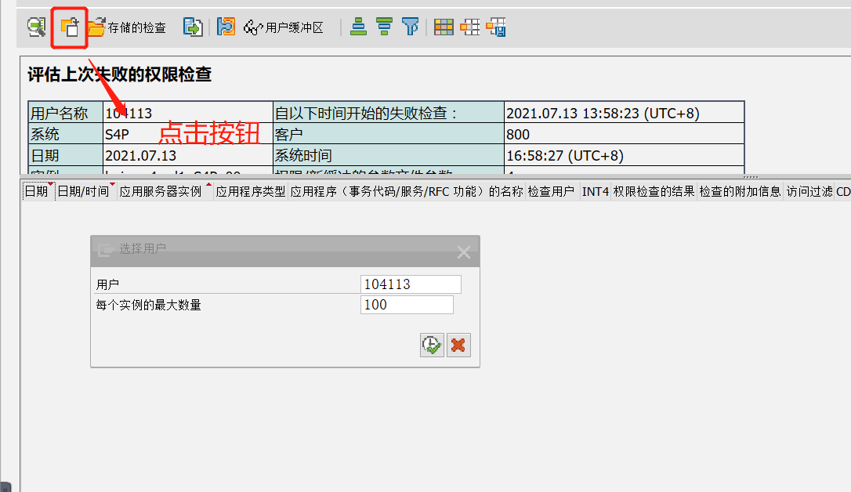Click the change layout icon
The width and height of the screenshot is (851, 492).
469,26
